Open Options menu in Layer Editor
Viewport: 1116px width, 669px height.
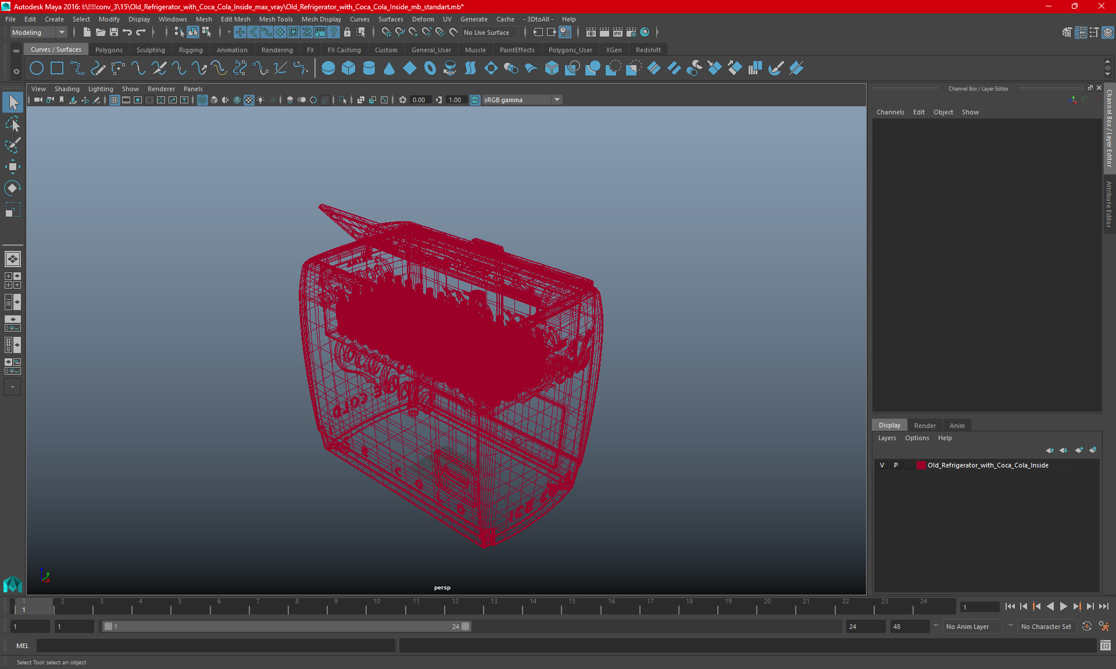pos(917,438)
